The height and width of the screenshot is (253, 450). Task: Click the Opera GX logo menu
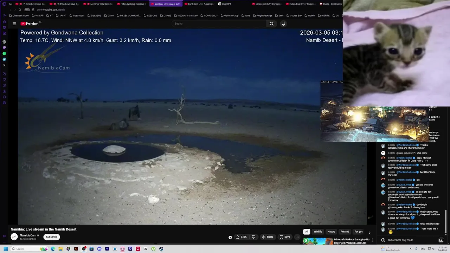click(x=4, y=4)
